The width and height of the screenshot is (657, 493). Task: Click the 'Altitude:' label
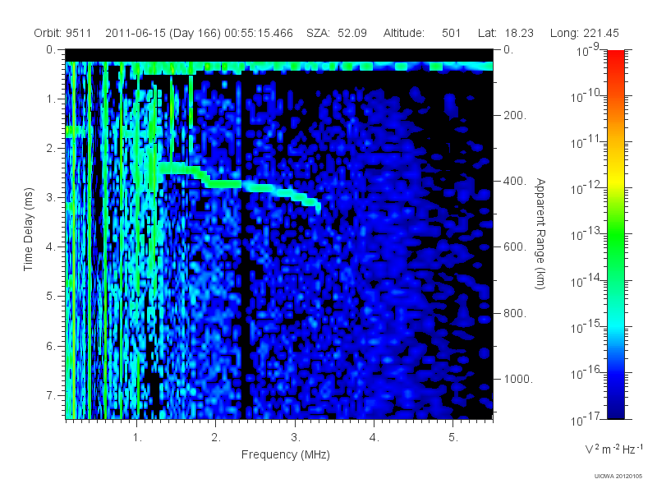(x=403, y=33)
